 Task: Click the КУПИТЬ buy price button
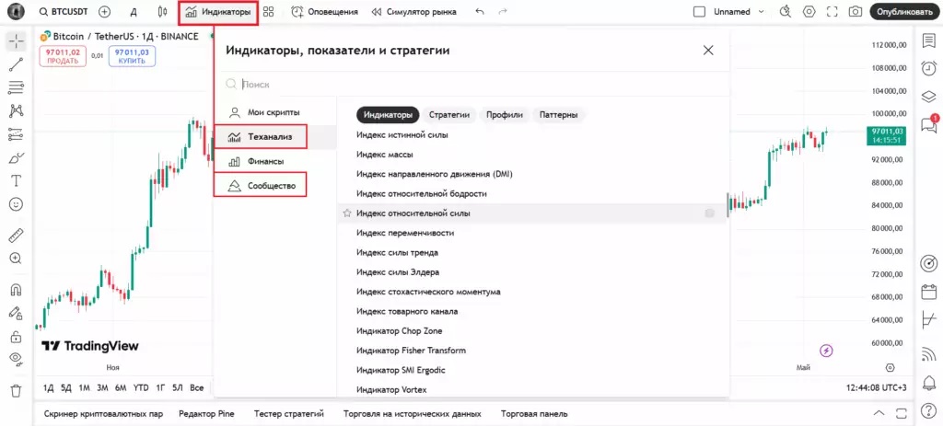[132, 56]
